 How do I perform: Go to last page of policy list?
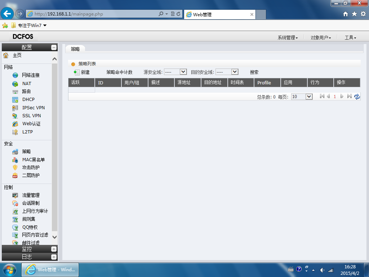click(x=350, y=96)
